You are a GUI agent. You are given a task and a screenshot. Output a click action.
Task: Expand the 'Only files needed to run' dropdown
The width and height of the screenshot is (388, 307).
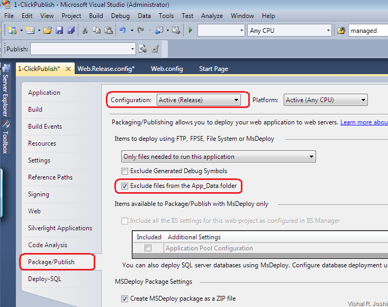click(x=218, y=156)
